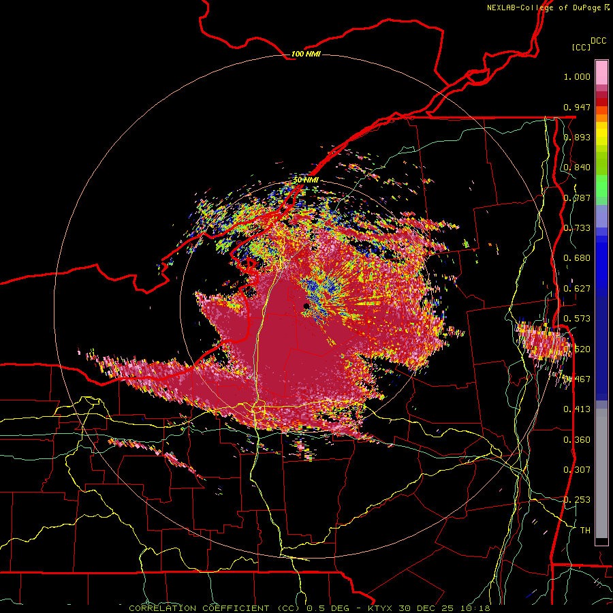Click the 0.5 DEG elevation text
The image size is (613, 613).
[x=328, y=608]
